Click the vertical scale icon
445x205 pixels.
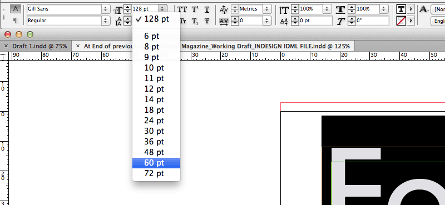coord(284,9)
